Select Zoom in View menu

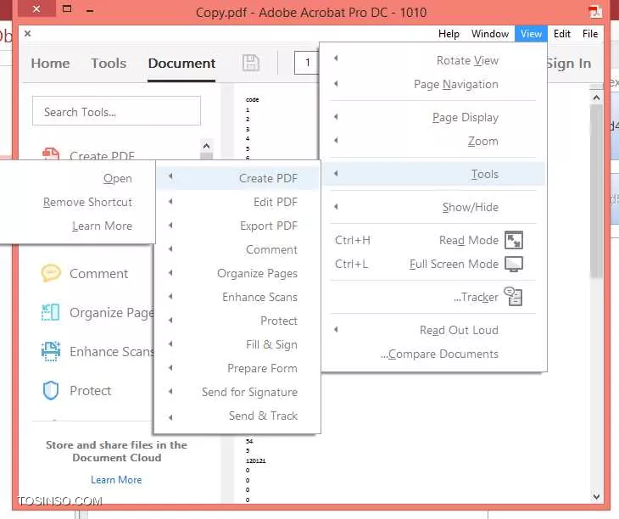point(433,141)
